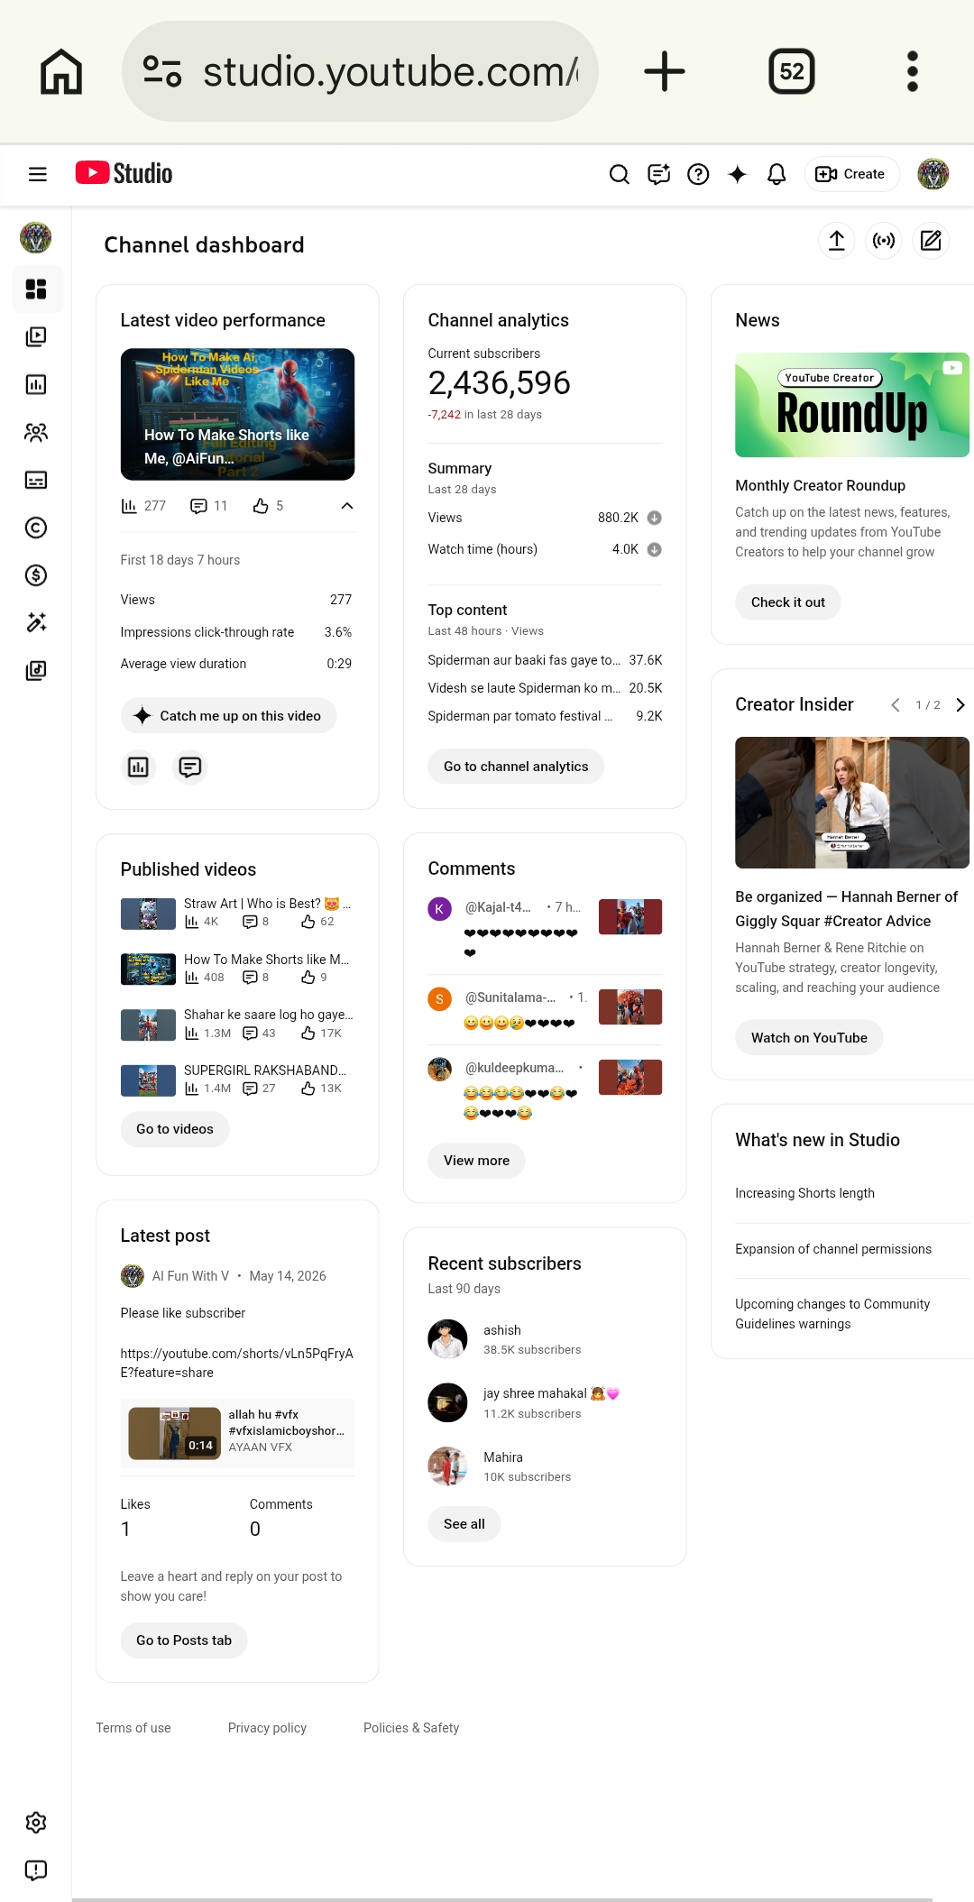This screenshot has height=1902, width=974.
Task: Open a new browser tab with plus
Action: pyautogui.click(x=665, y=71)
